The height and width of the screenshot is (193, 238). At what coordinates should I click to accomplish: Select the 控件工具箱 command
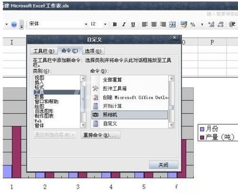115,89
